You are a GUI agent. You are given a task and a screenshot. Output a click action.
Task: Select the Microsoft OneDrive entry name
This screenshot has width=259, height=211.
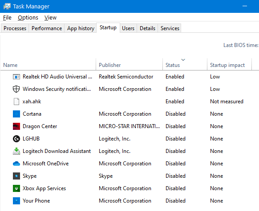coord(45,164)
